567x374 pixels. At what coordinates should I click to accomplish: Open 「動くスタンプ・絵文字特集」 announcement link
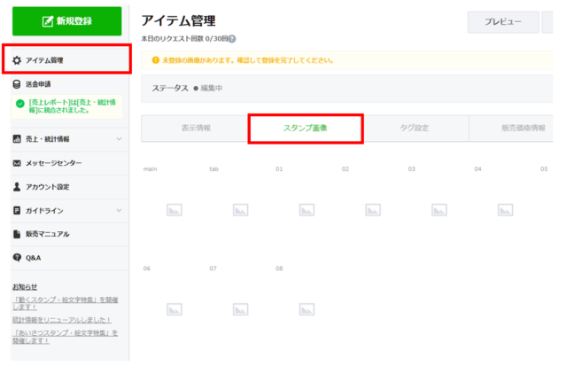click(65, 303)
